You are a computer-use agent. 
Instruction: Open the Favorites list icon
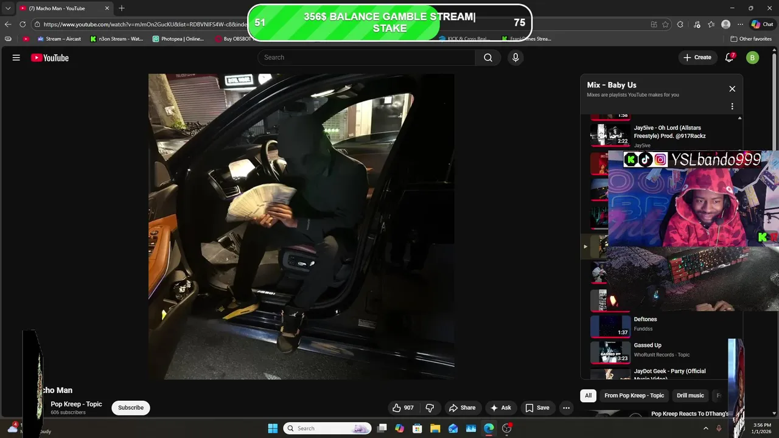coord(711,24)
